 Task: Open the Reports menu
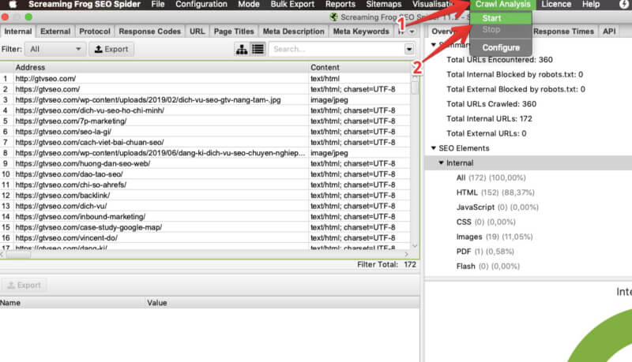coord(340,5)
